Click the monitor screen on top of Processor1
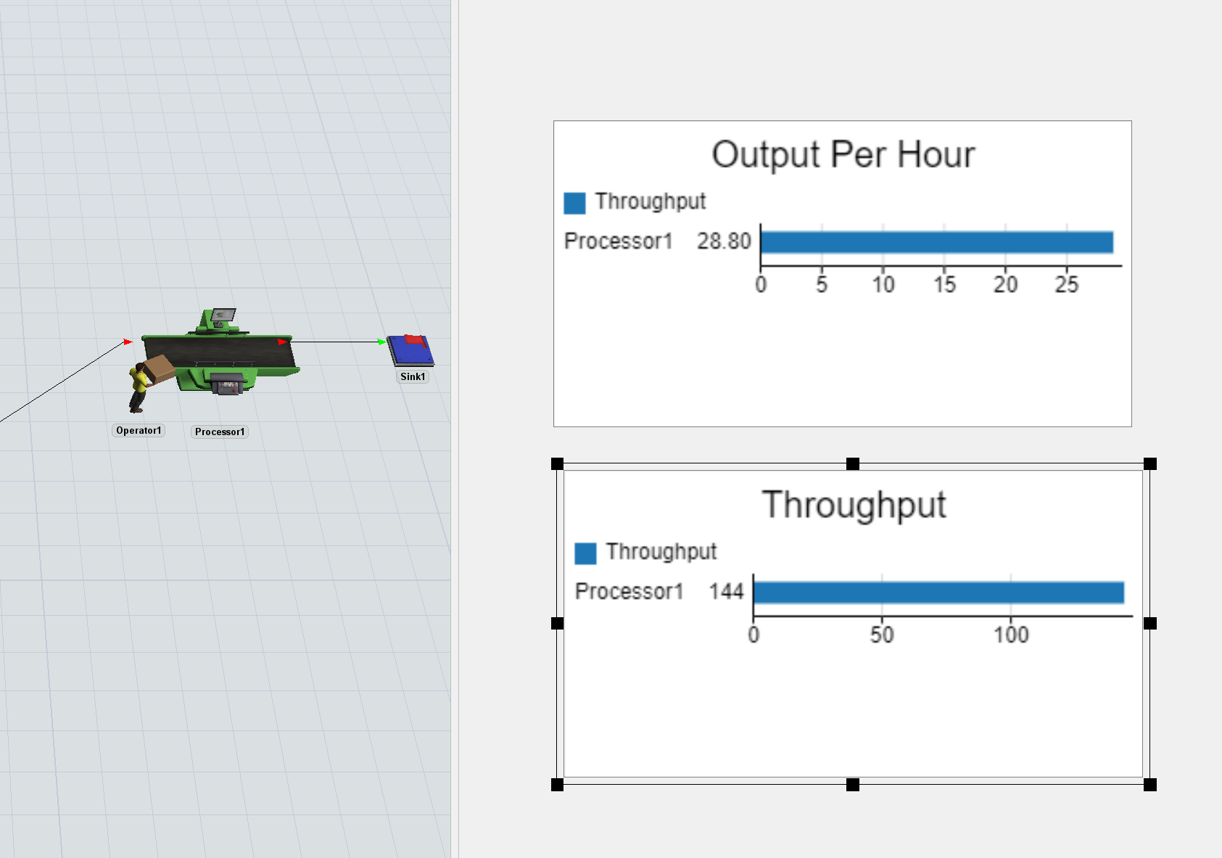 223,315
